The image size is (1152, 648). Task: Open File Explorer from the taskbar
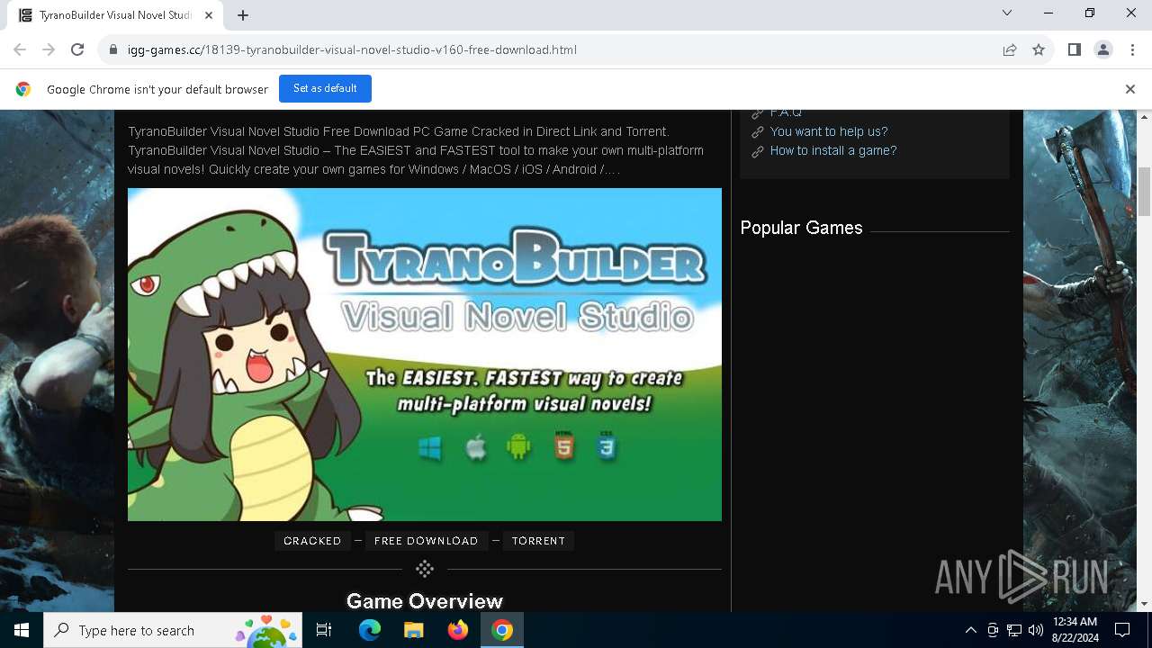click(x=413, y=630)
